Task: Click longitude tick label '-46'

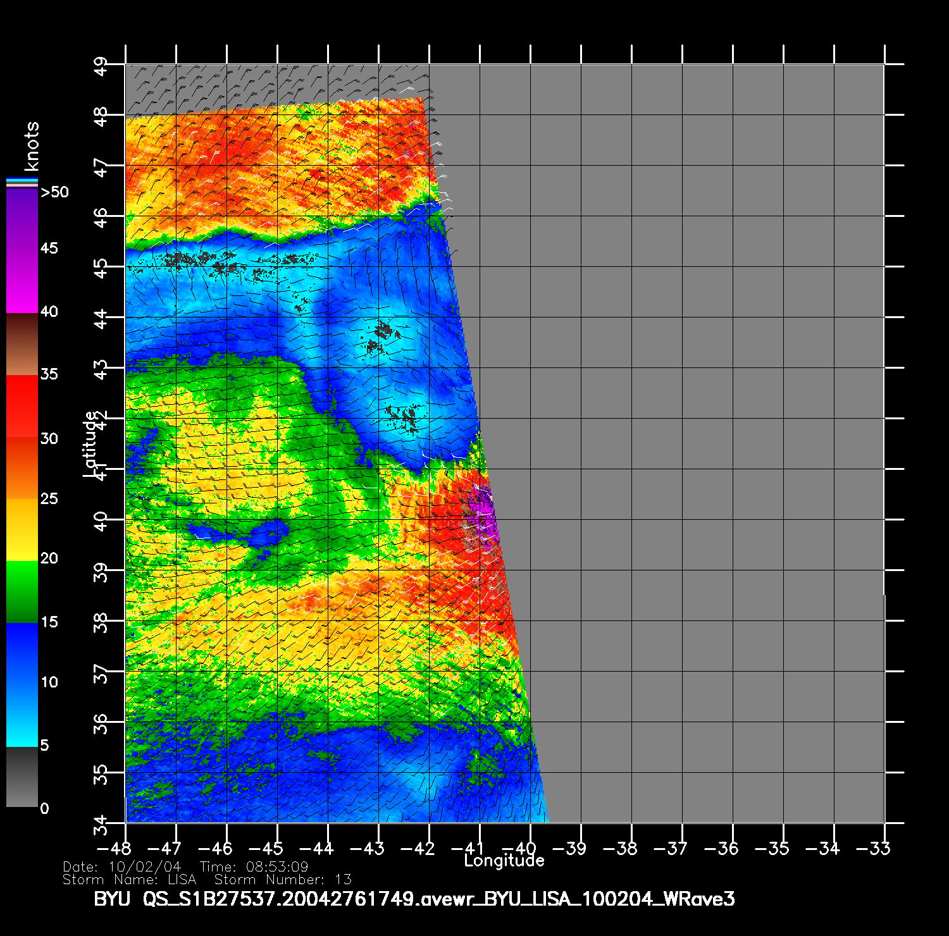Action: [x=216, y=848]
